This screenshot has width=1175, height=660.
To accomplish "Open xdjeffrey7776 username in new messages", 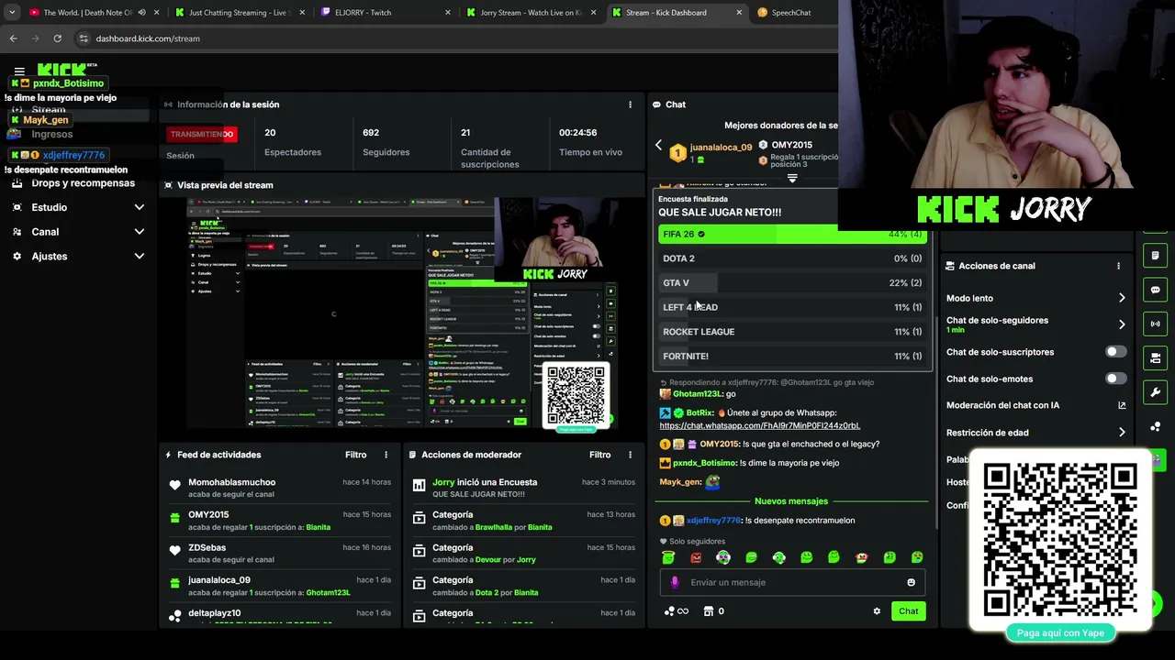I will pos(713,521).
